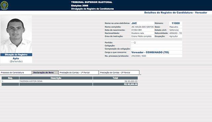
Task: Click the Solteiro(a) civil status value
Action: pyautogui.click(x=174, y=30)
